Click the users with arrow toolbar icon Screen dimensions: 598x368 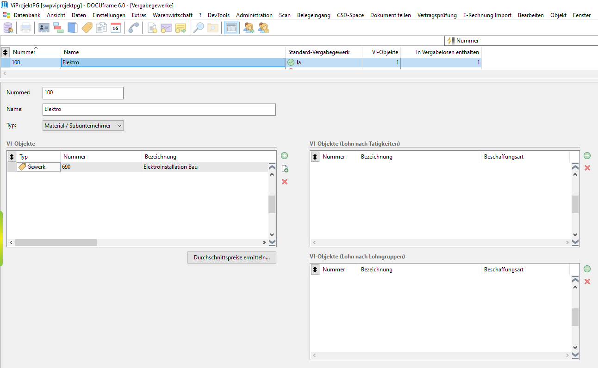click(x=249, y=28)
